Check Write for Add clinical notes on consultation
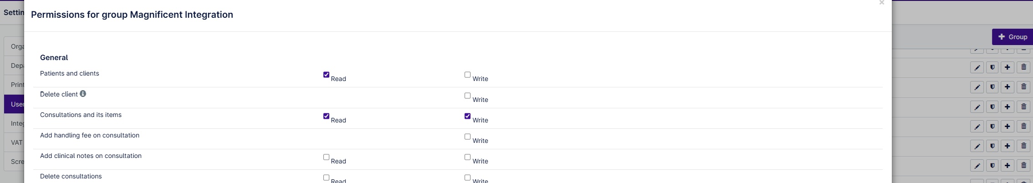 click(467, 157)
